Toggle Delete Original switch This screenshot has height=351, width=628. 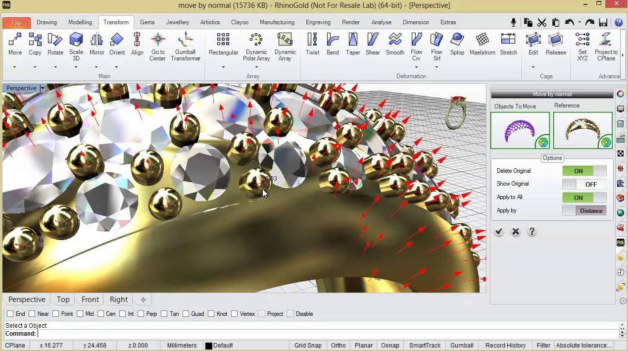(584, 171)
